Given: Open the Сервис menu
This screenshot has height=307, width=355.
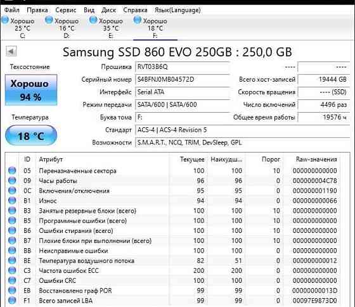Looking at the screenshot, I should tap(66, 10).
